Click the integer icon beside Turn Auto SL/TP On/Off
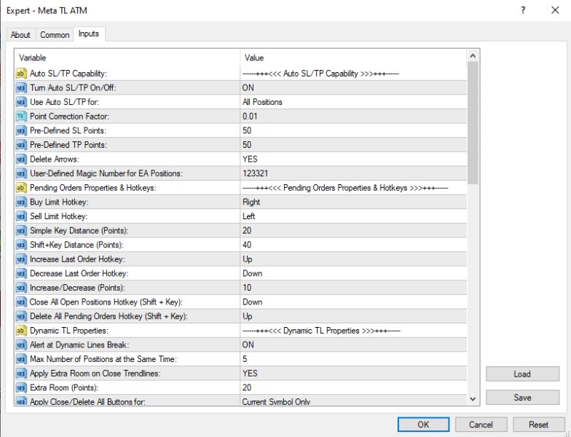 coord(20,87)
